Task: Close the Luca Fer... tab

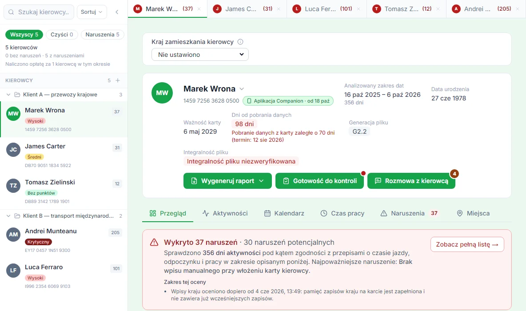Action: (358, 9)
